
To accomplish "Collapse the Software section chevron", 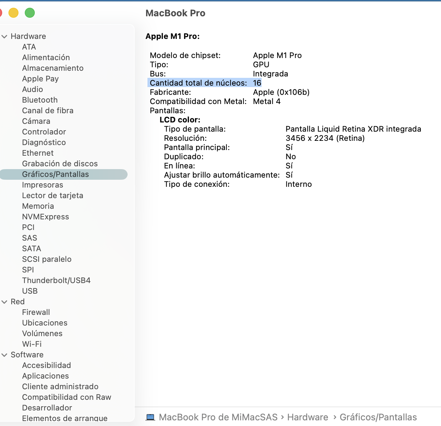I will 4,355.
